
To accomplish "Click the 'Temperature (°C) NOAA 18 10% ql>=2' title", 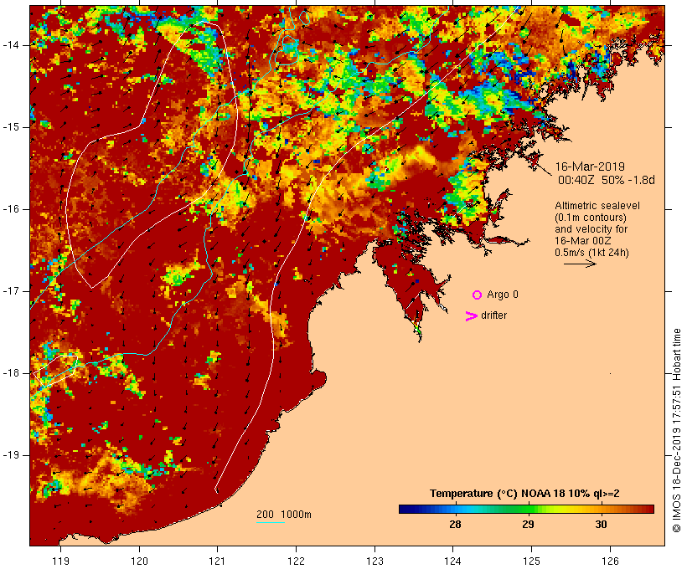I will (x=524, y=494).
